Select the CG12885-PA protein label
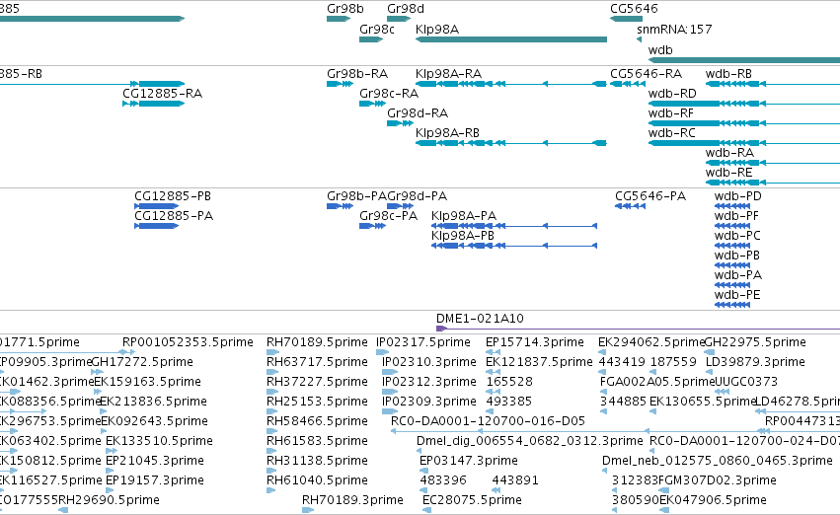Screen dimensions: 840x515 pyautogui.click(x=174, y=216)
